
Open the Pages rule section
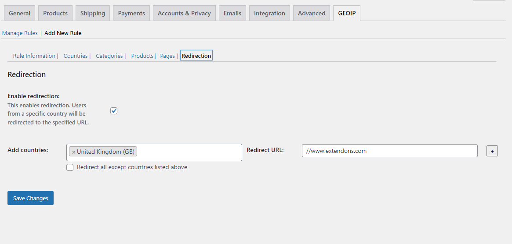[x=167, y=56]
